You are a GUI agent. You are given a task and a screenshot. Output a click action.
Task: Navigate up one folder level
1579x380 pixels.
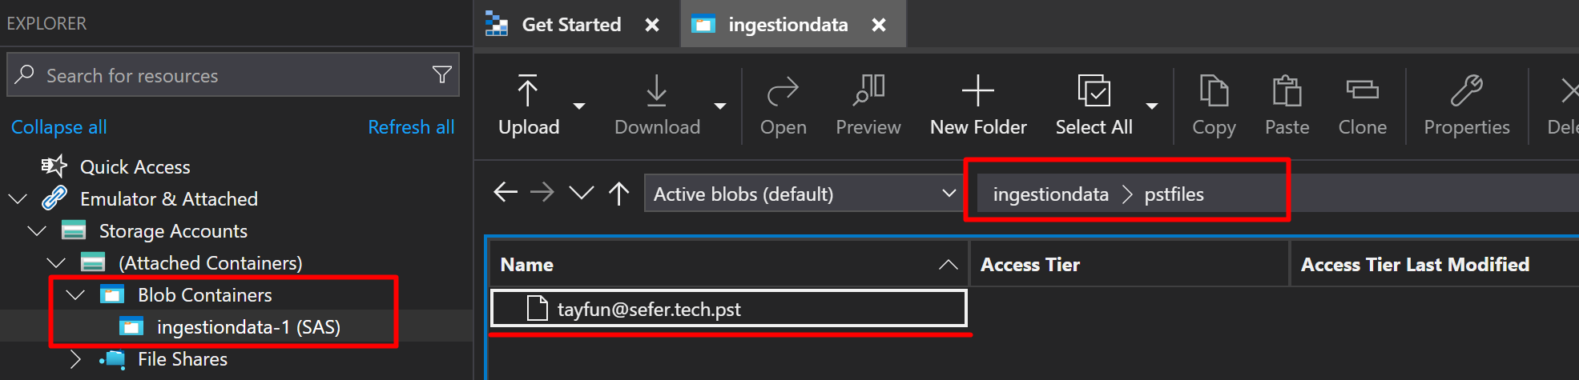[x=618, y=194]
